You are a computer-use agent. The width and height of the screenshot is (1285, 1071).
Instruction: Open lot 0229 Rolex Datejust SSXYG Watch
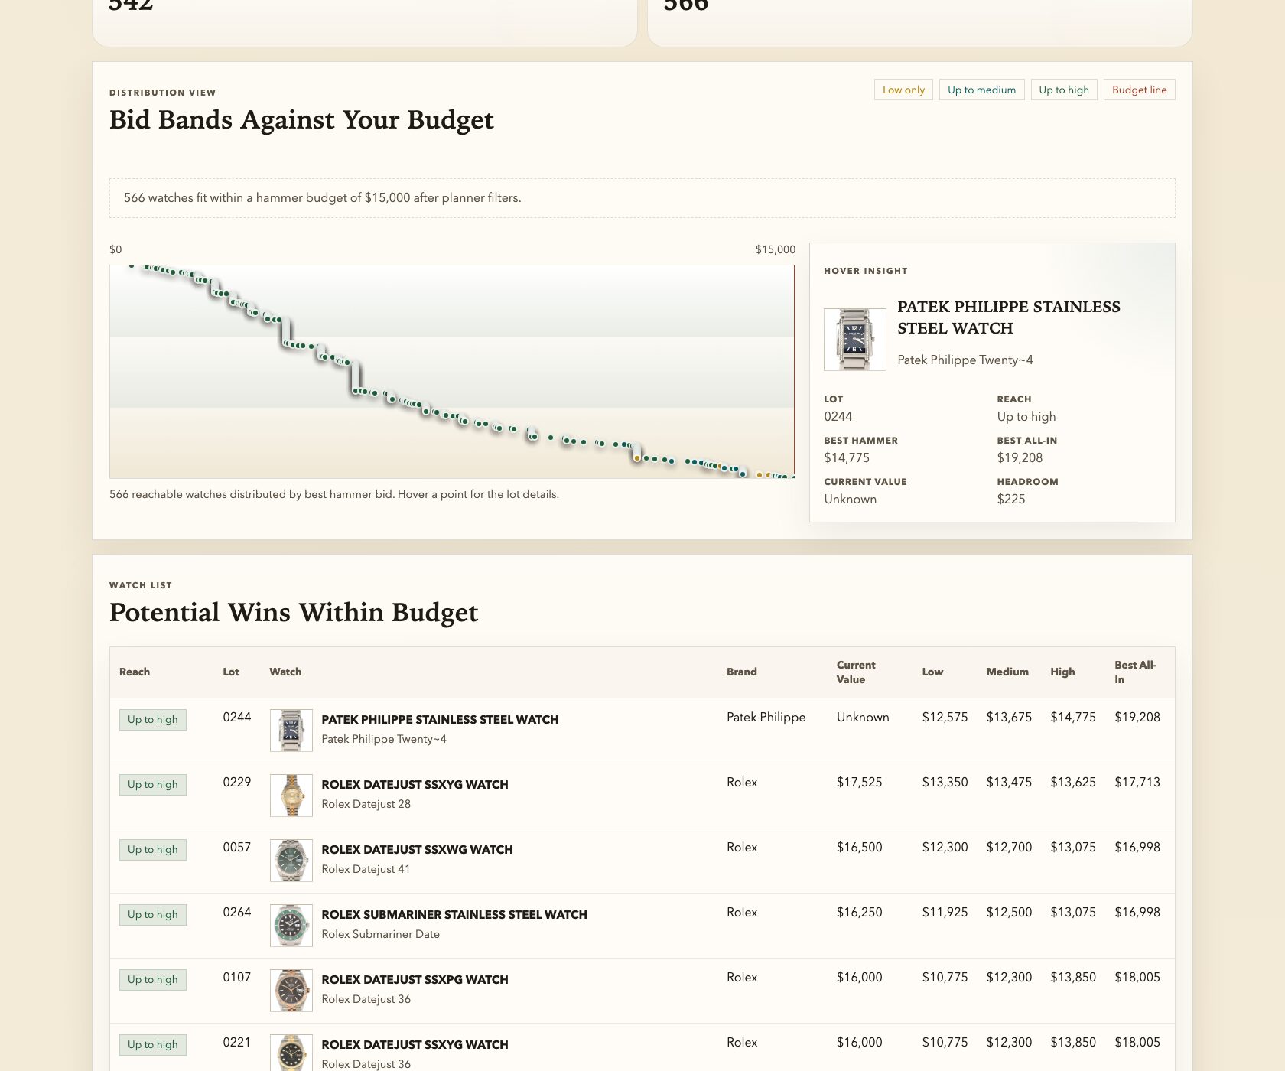point(415,784)
